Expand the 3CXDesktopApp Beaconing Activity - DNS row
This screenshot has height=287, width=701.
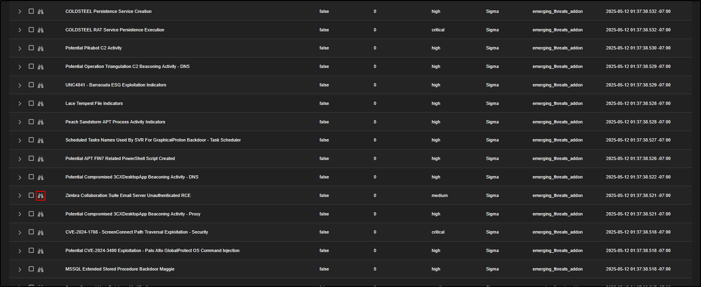(20, 177)
